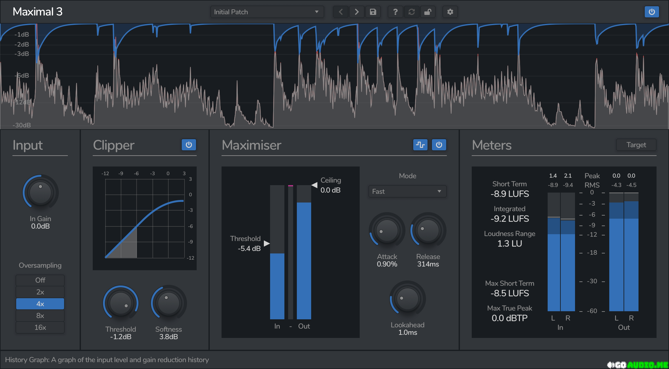Click the Loudness Range 1.3 LU reading
669x369 pixels.
[510, 244]
